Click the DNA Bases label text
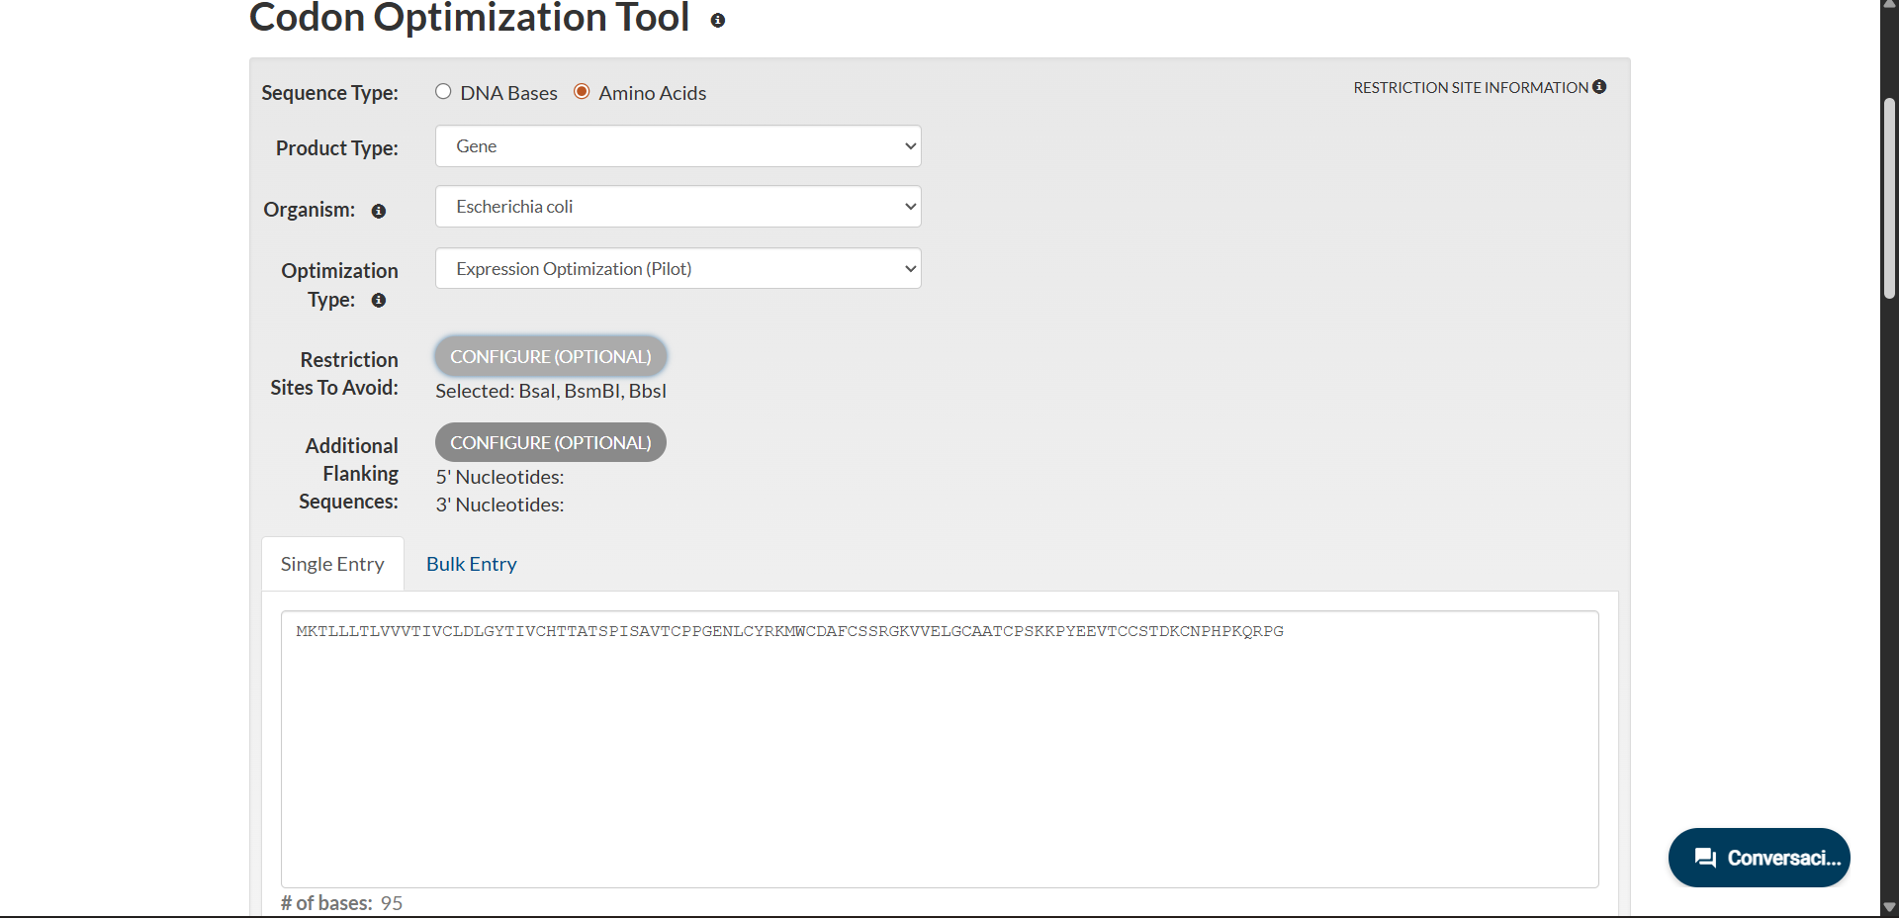Viewport: 1899px width, 919px height. pos(508,93)
